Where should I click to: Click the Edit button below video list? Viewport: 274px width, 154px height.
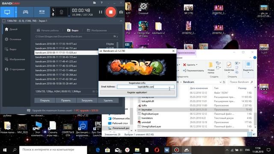point(66,101)
